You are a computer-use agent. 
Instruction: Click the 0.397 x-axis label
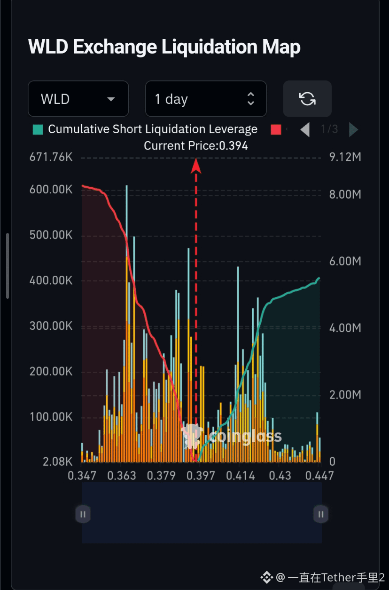click(201, 476)
